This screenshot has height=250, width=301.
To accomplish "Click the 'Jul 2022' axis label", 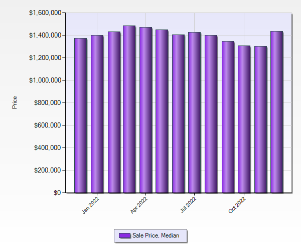I will pos(188,204).
